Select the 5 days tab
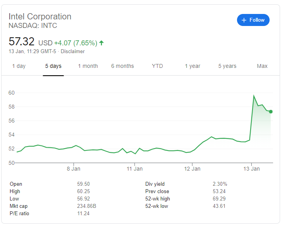The image size is (282, 228). point(53,66)
